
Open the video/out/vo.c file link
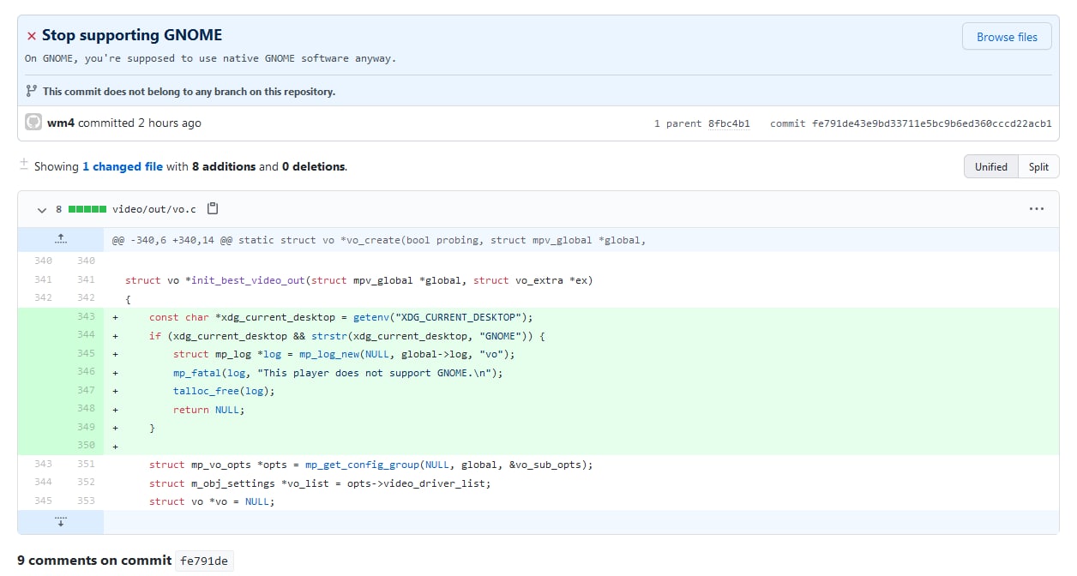click(x=154, y=209)
